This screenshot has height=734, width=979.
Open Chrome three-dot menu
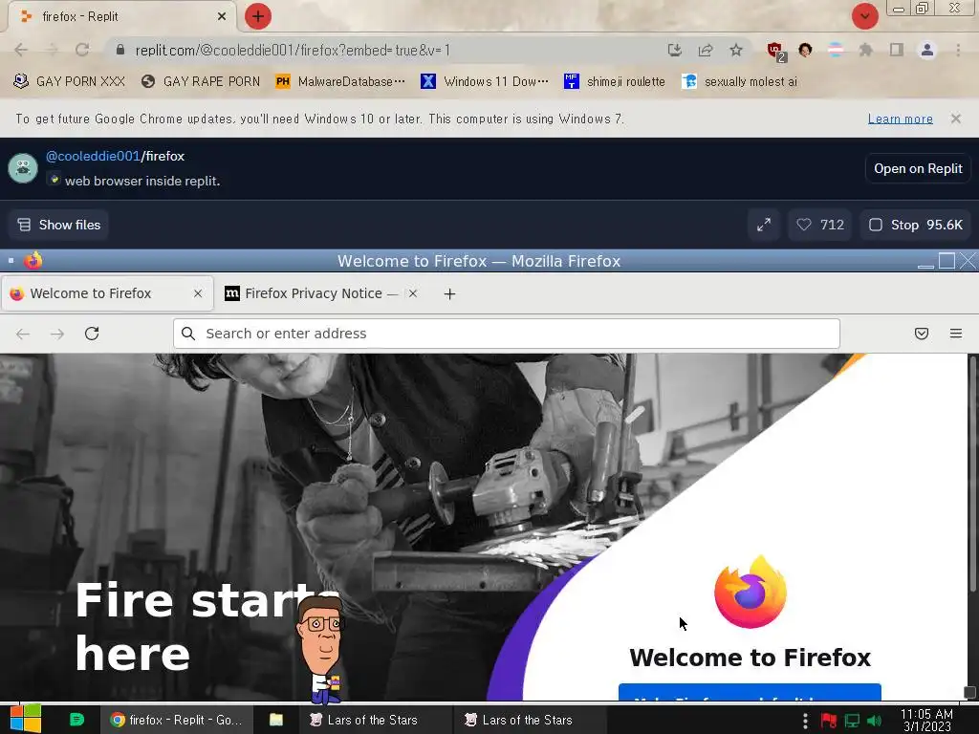[958, 50]
